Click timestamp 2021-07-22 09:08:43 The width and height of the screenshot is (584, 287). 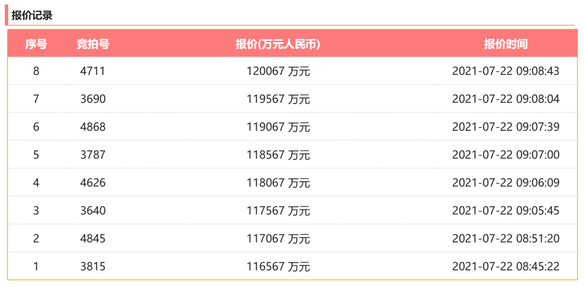pos(506,71)
